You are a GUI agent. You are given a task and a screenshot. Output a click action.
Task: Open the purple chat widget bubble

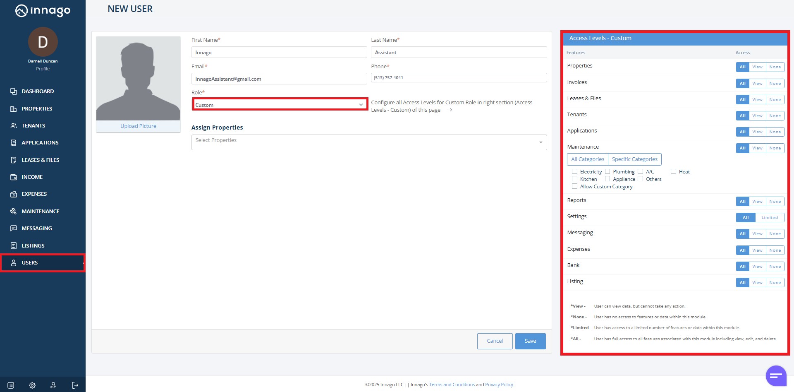(x=776, y=376)
